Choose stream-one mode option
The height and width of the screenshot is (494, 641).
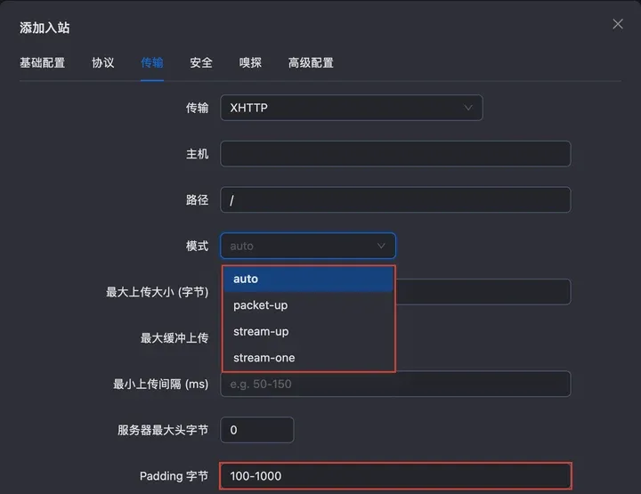click(308, 358)
